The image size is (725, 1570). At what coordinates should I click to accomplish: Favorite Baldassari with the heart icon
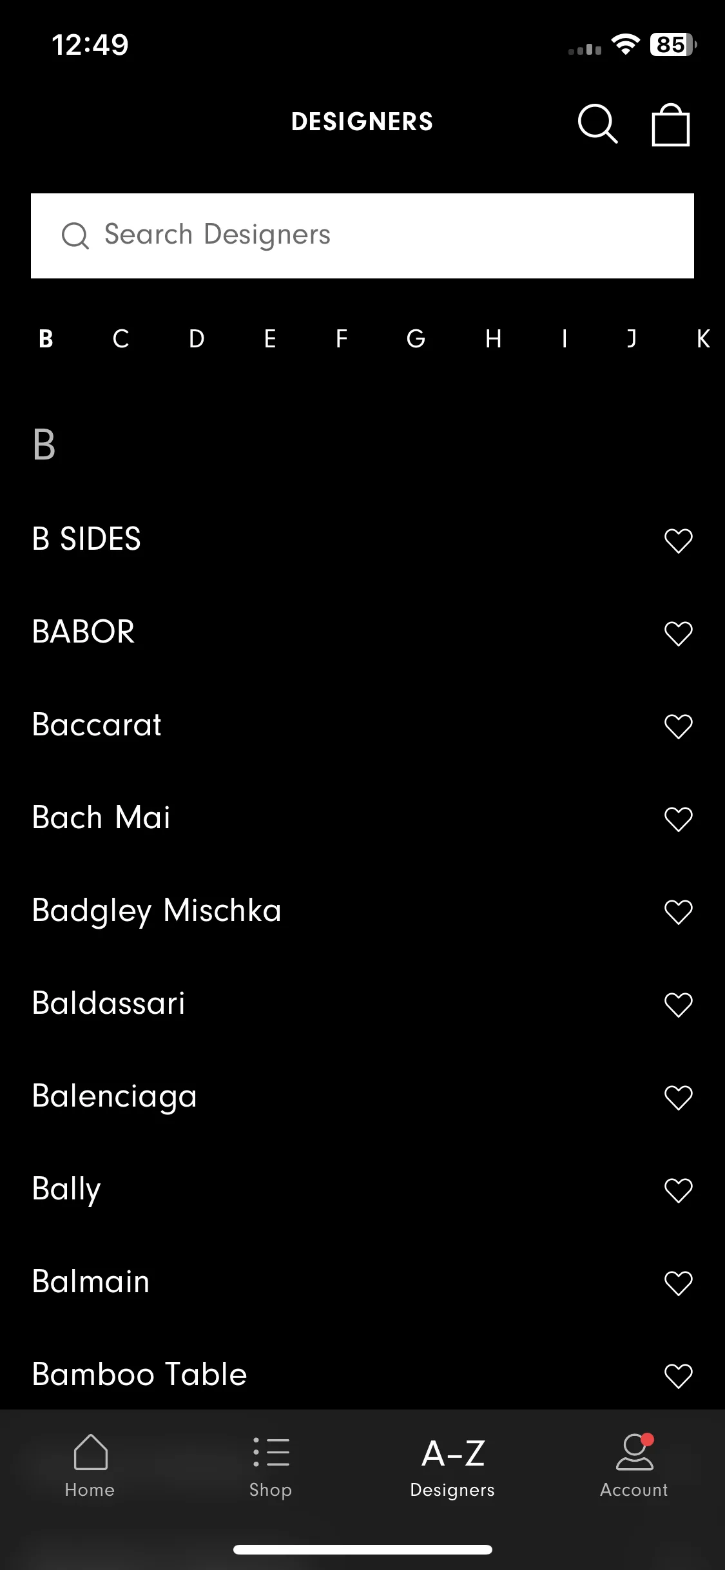678,1005
